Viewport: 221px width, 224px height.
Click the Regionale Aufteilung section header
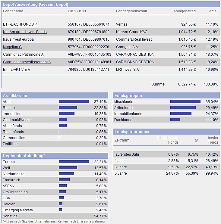tap(24, 156)
